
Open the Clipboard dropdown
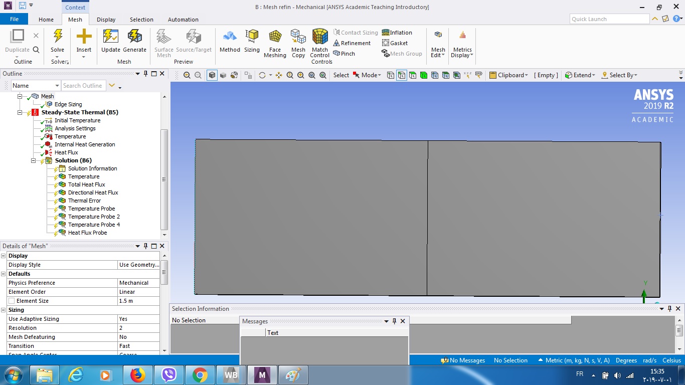click(508, 75)
